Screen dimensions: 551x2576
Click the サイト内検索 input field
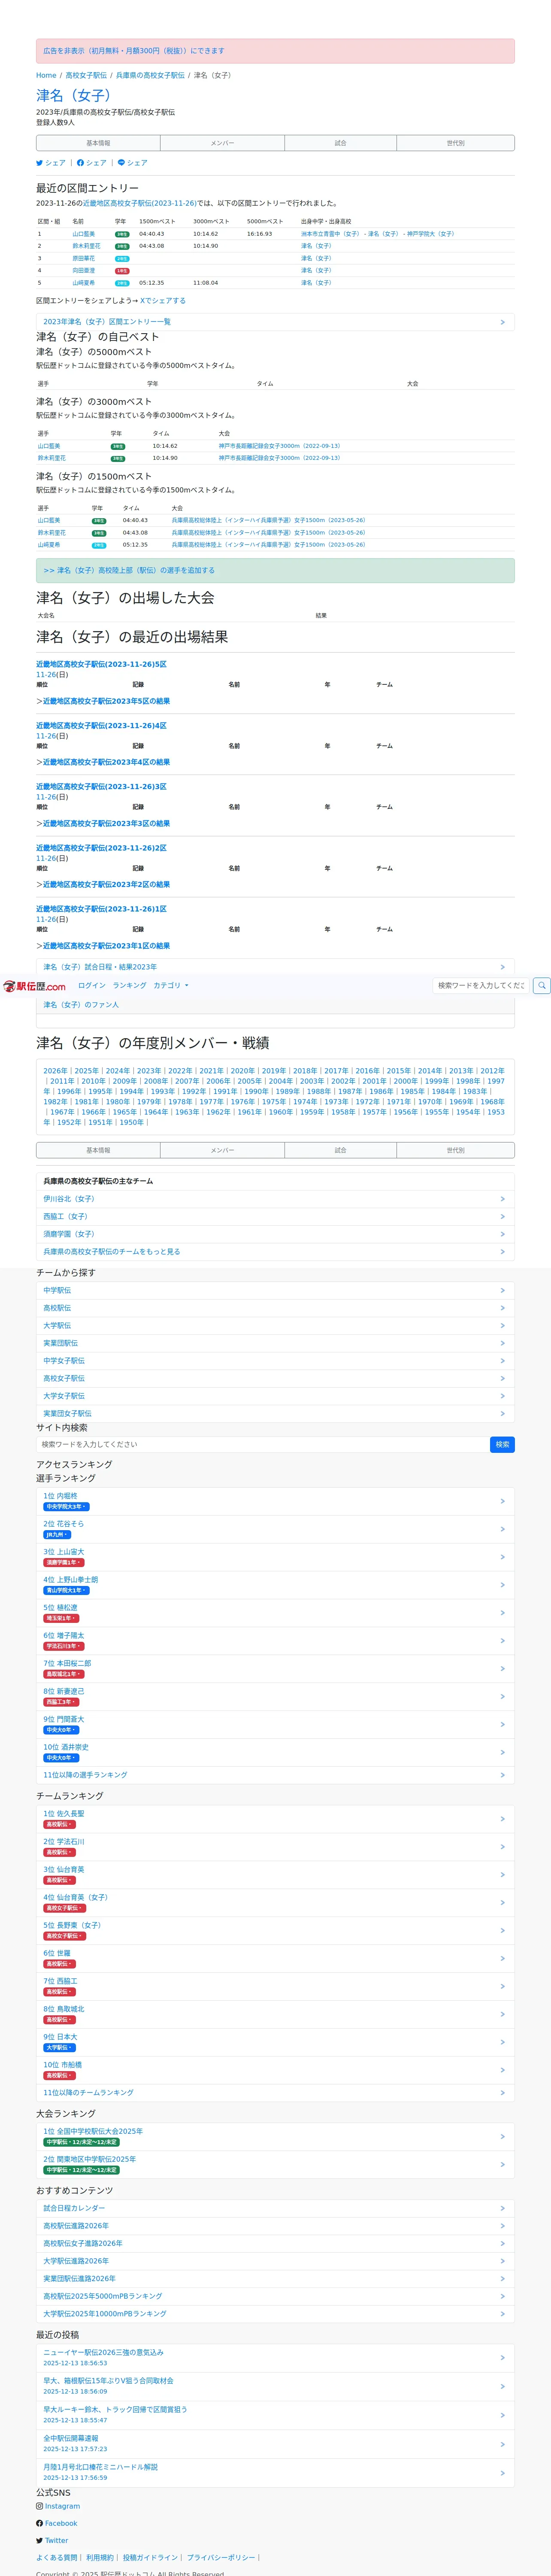coord(262,1445)
